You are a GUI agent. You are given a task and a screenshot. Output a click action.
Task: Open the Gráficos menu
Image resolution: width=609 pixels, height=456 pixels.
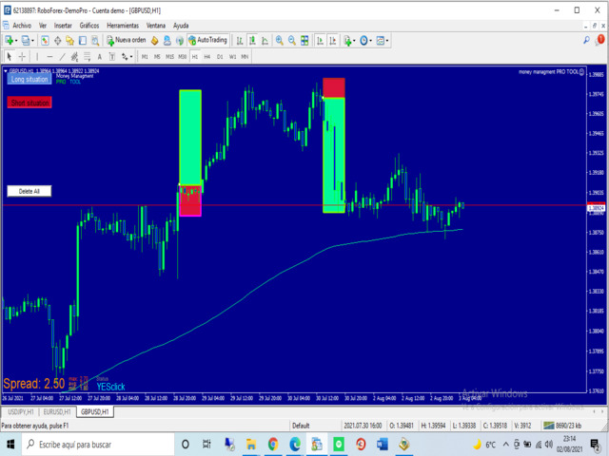point(89,26)
